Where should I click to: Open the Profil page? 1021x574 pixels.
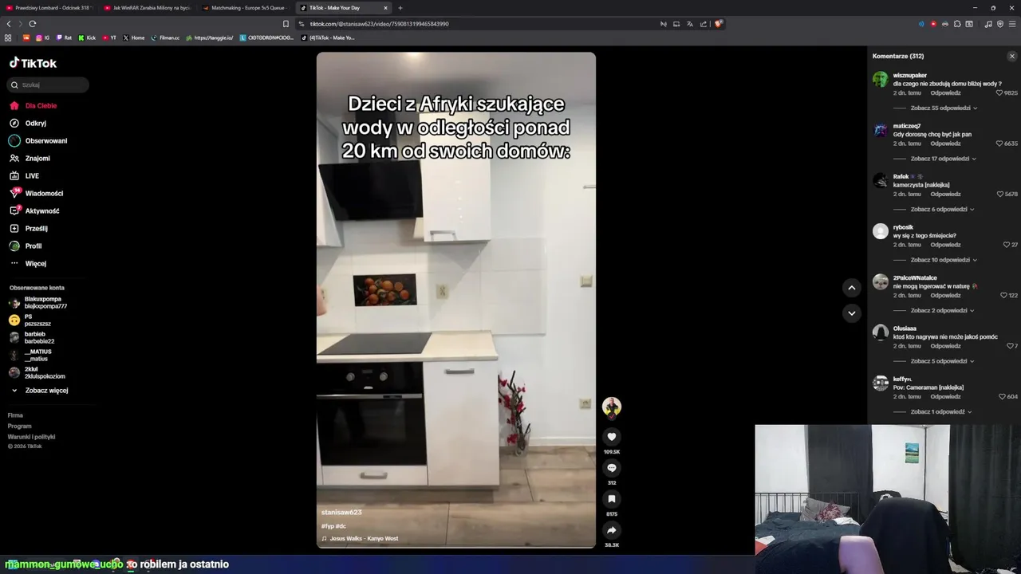(x=26, y=246)
